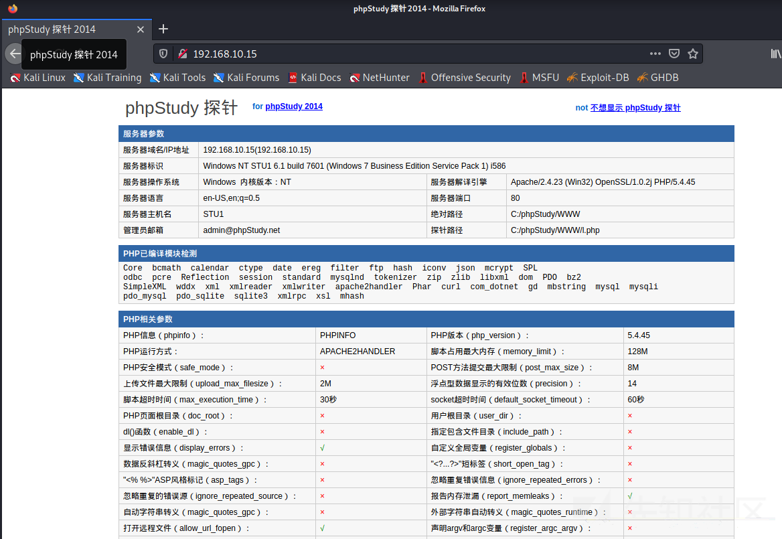The image size is (782, 539).
Task: Follow the phpStudy 2014 link
Action: pos(294,106)
